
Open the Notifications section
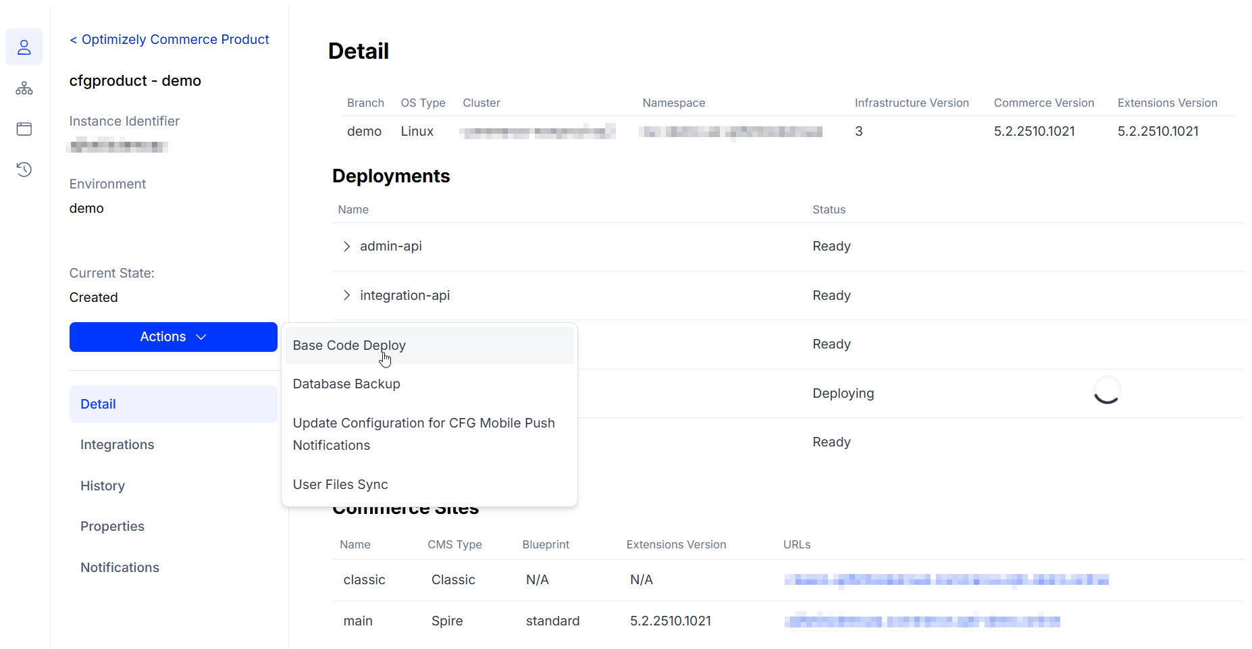coord(120,568)
